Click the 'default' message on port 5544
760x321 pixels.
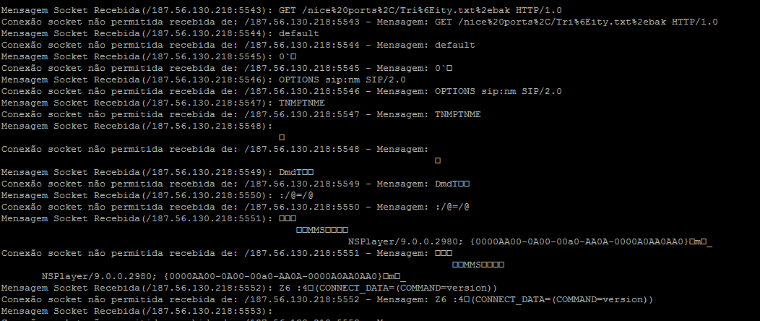point(298,33)
